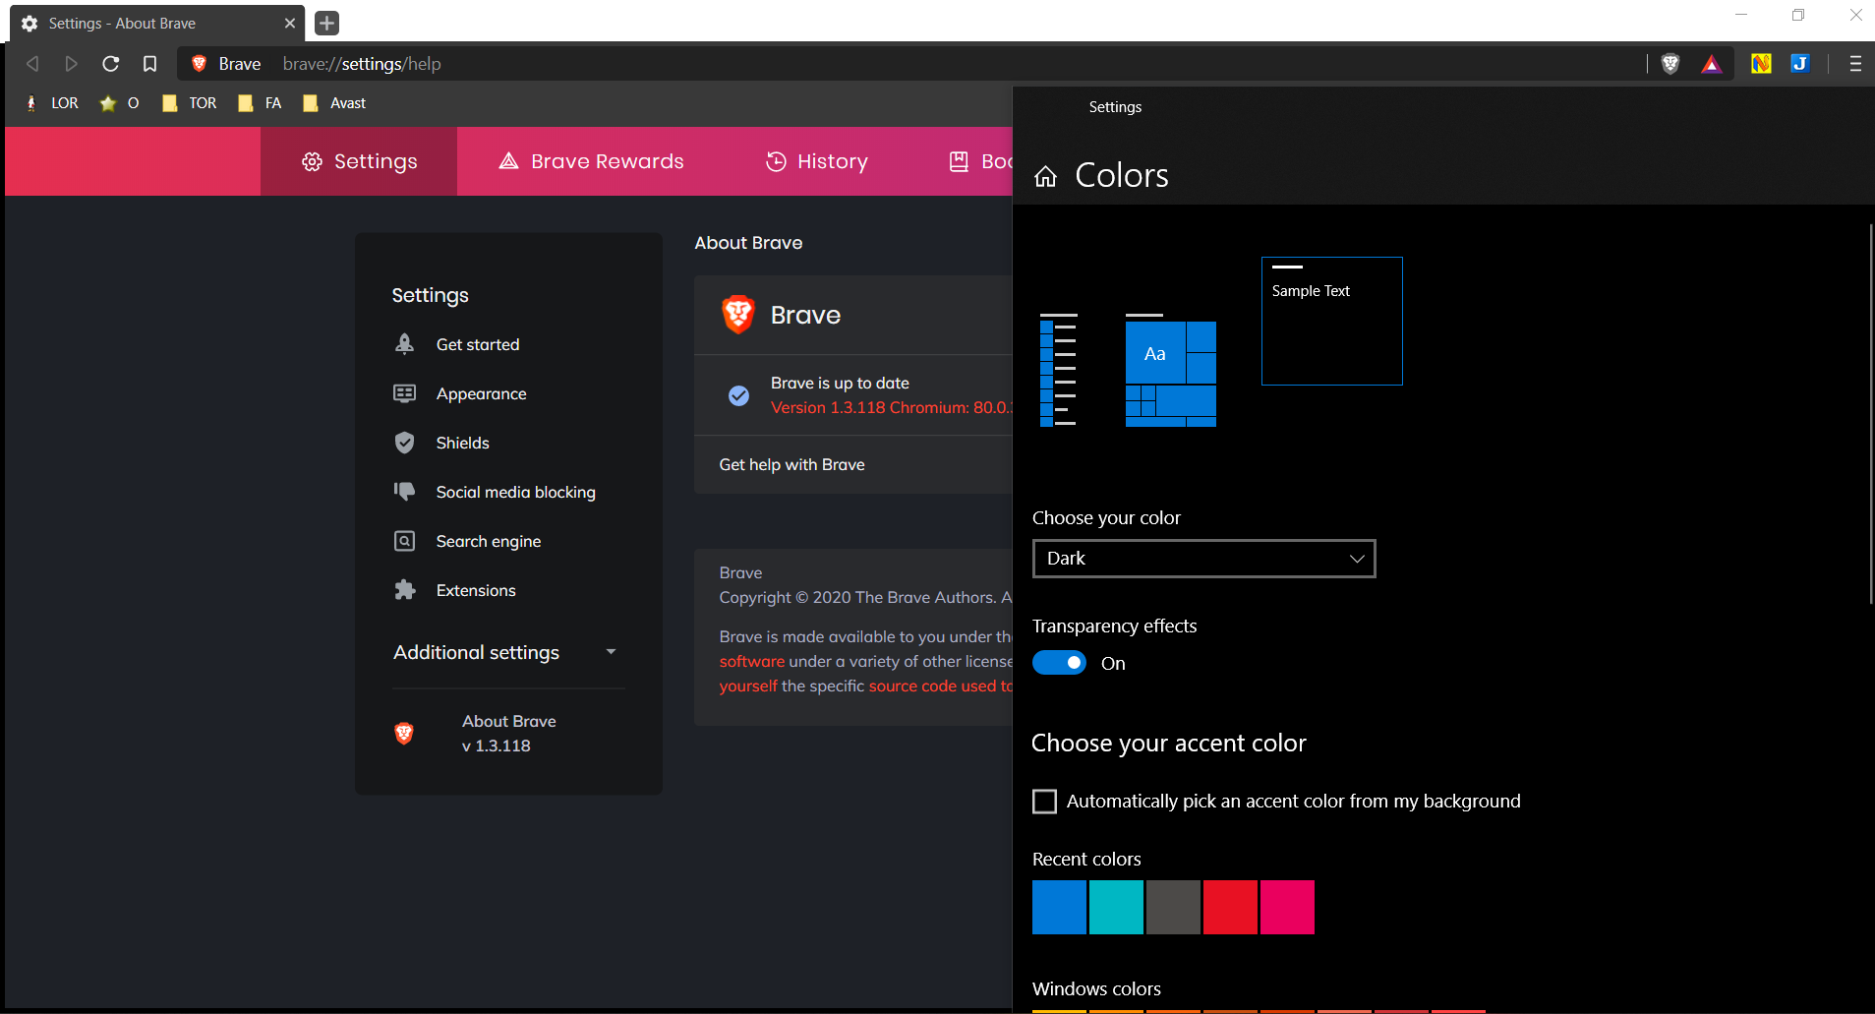
Task: Select the pink recent color swatch
Action: click(x=1287, y=907)
